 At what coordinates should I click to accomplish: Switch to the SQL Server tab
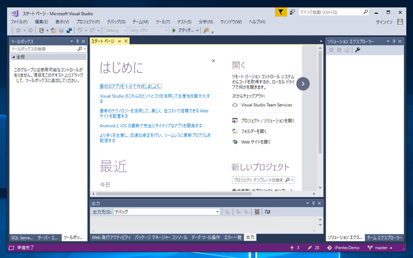click(22, 238)
